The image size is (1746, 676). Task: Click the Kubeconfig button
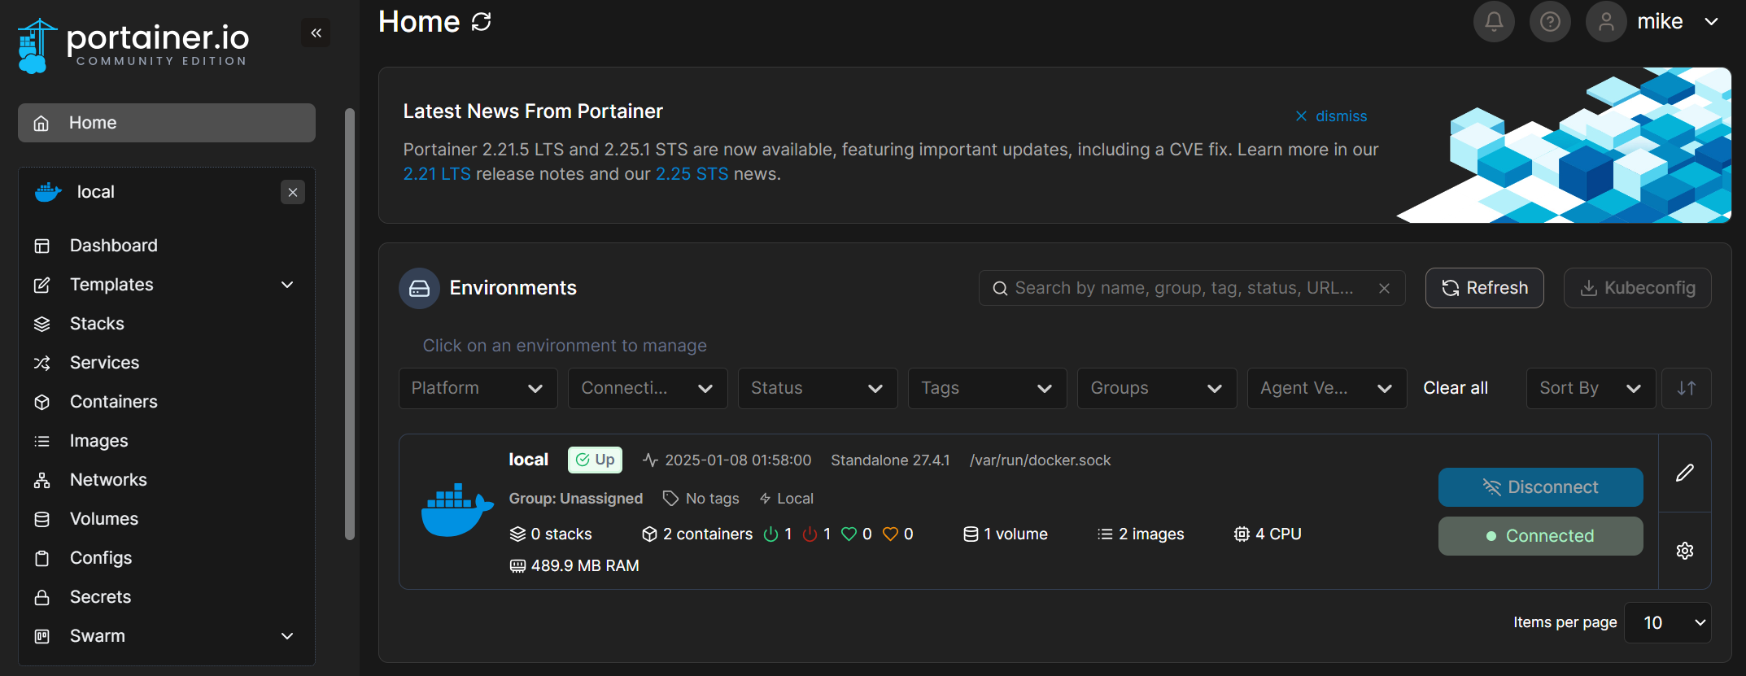click(1637, 288)
